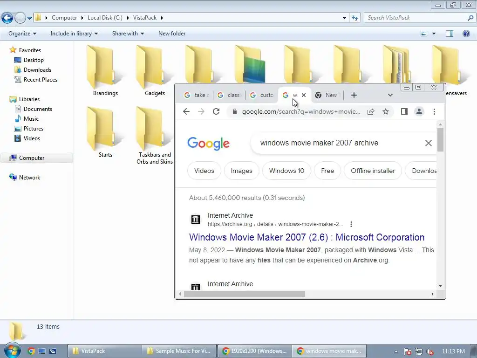Click Explorer Forward navigation arrow

coord(20,18)
